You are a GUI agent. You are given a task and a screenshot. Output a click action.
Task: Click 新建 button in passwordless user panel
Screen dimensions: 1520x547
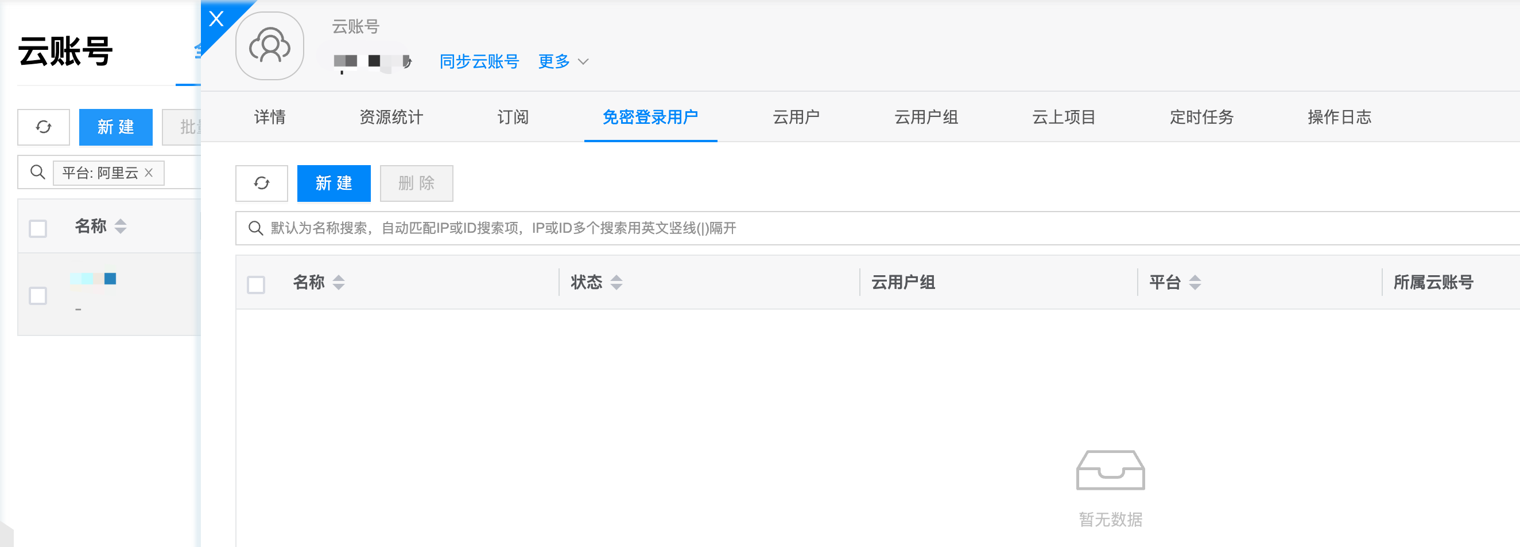[x=334, y=183]
